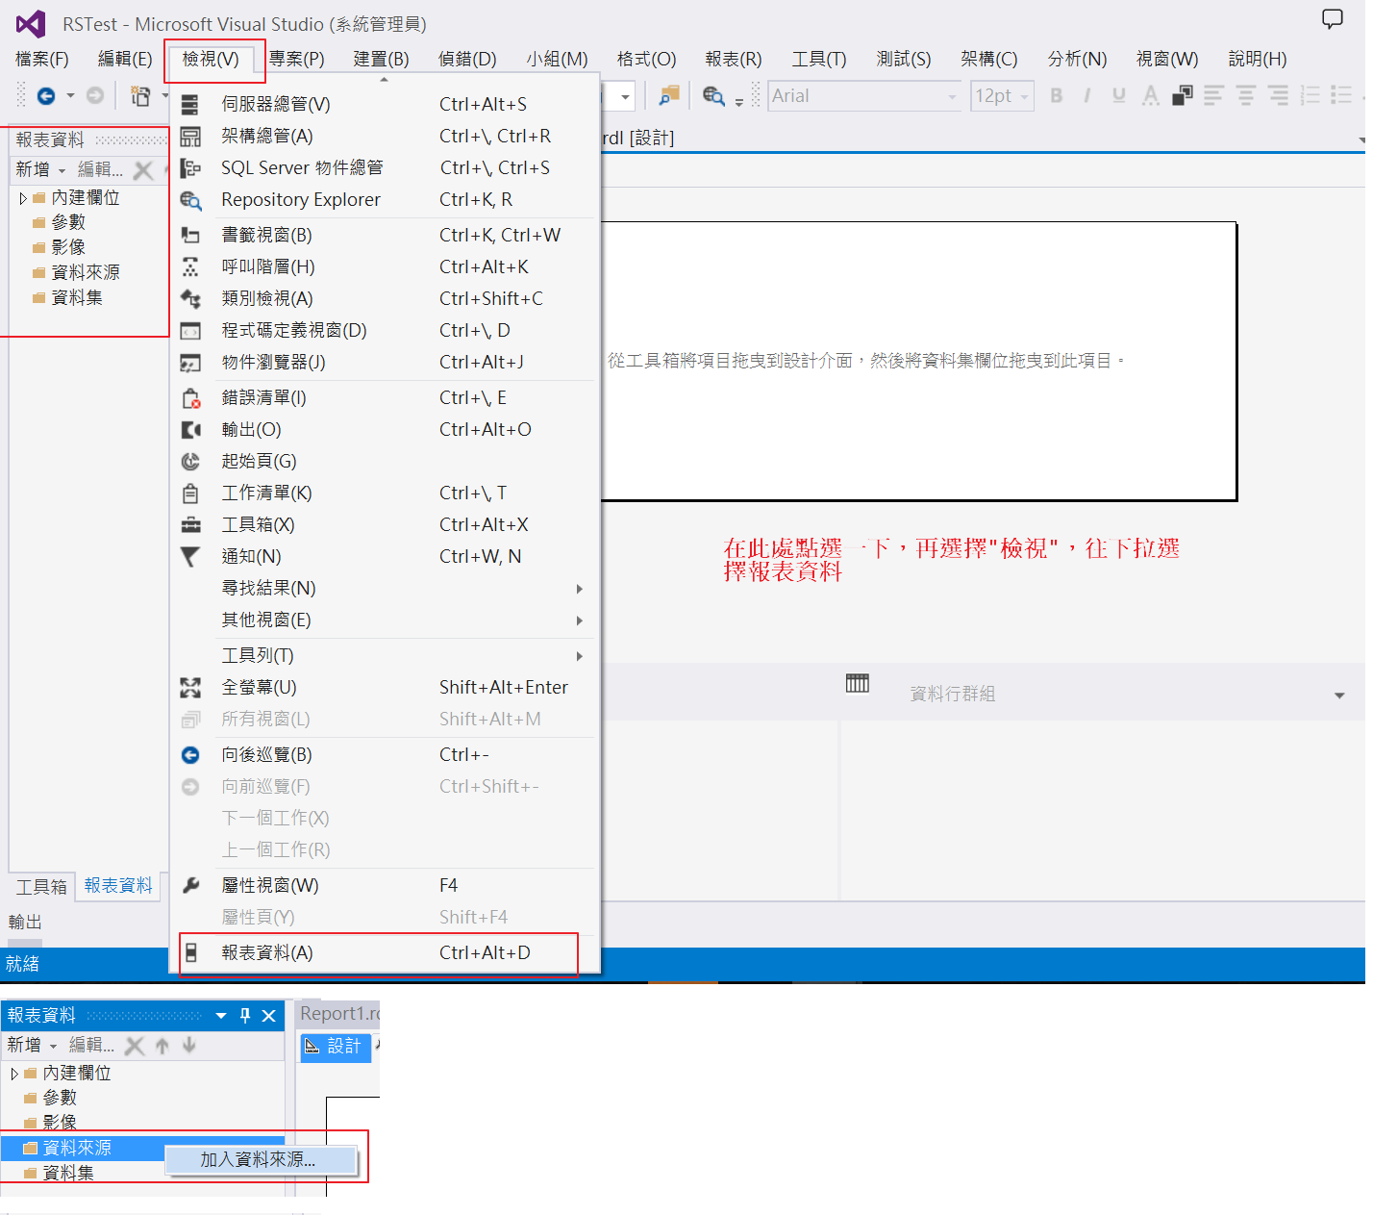1373x1215 pixels.
Task: Click 輸出 panel label
Action: tap(25, 922)
